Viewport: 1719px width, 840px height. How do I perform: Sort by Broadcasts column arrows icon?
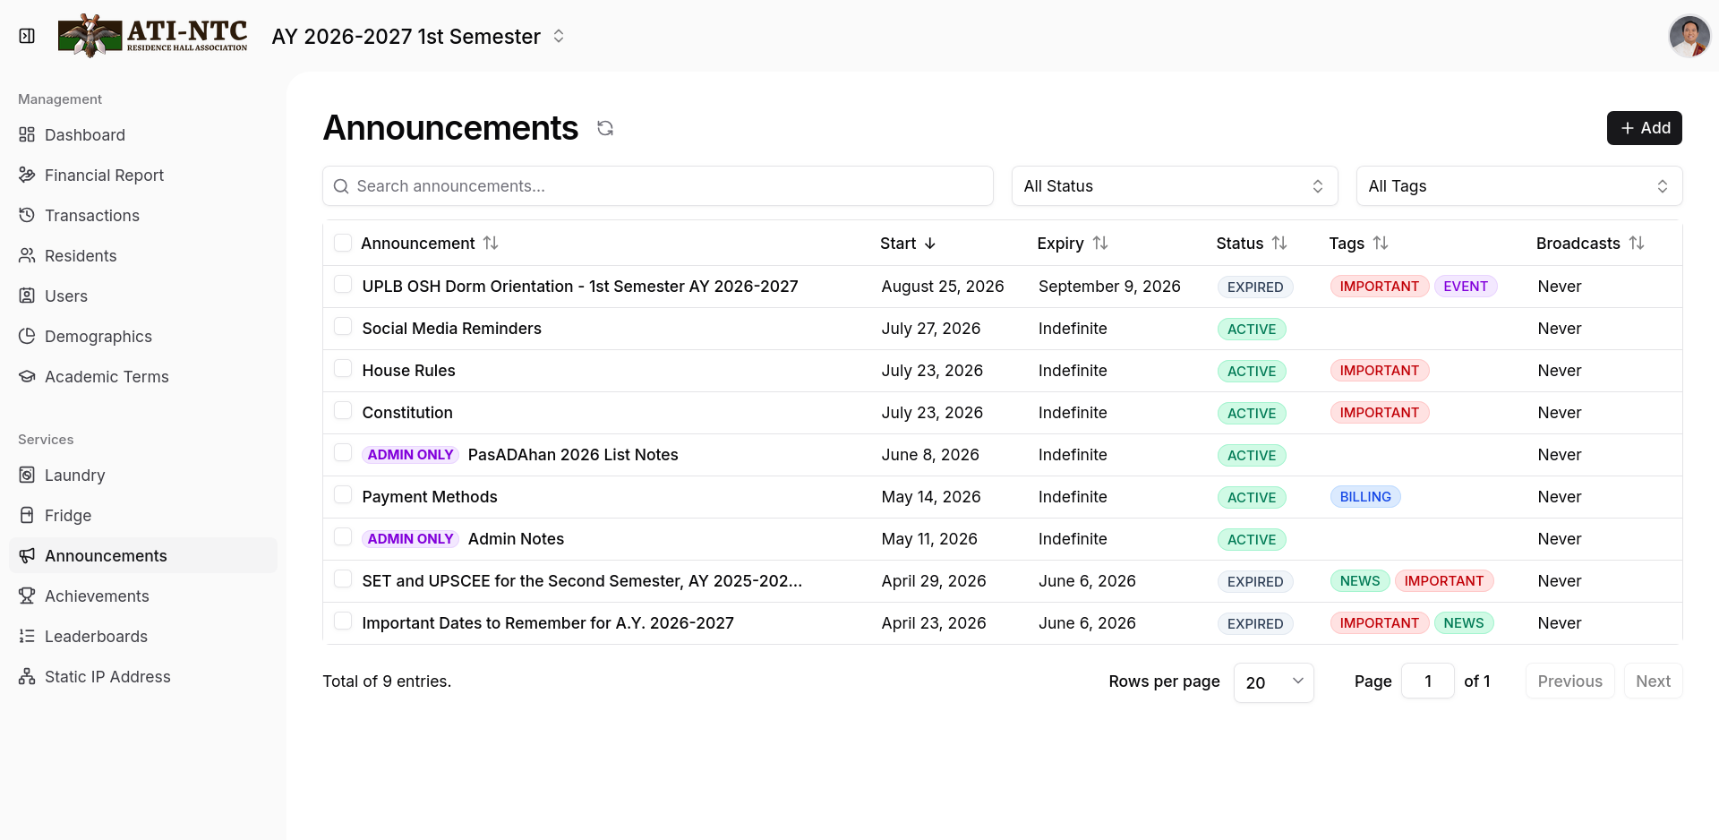tap(1637, 243)
